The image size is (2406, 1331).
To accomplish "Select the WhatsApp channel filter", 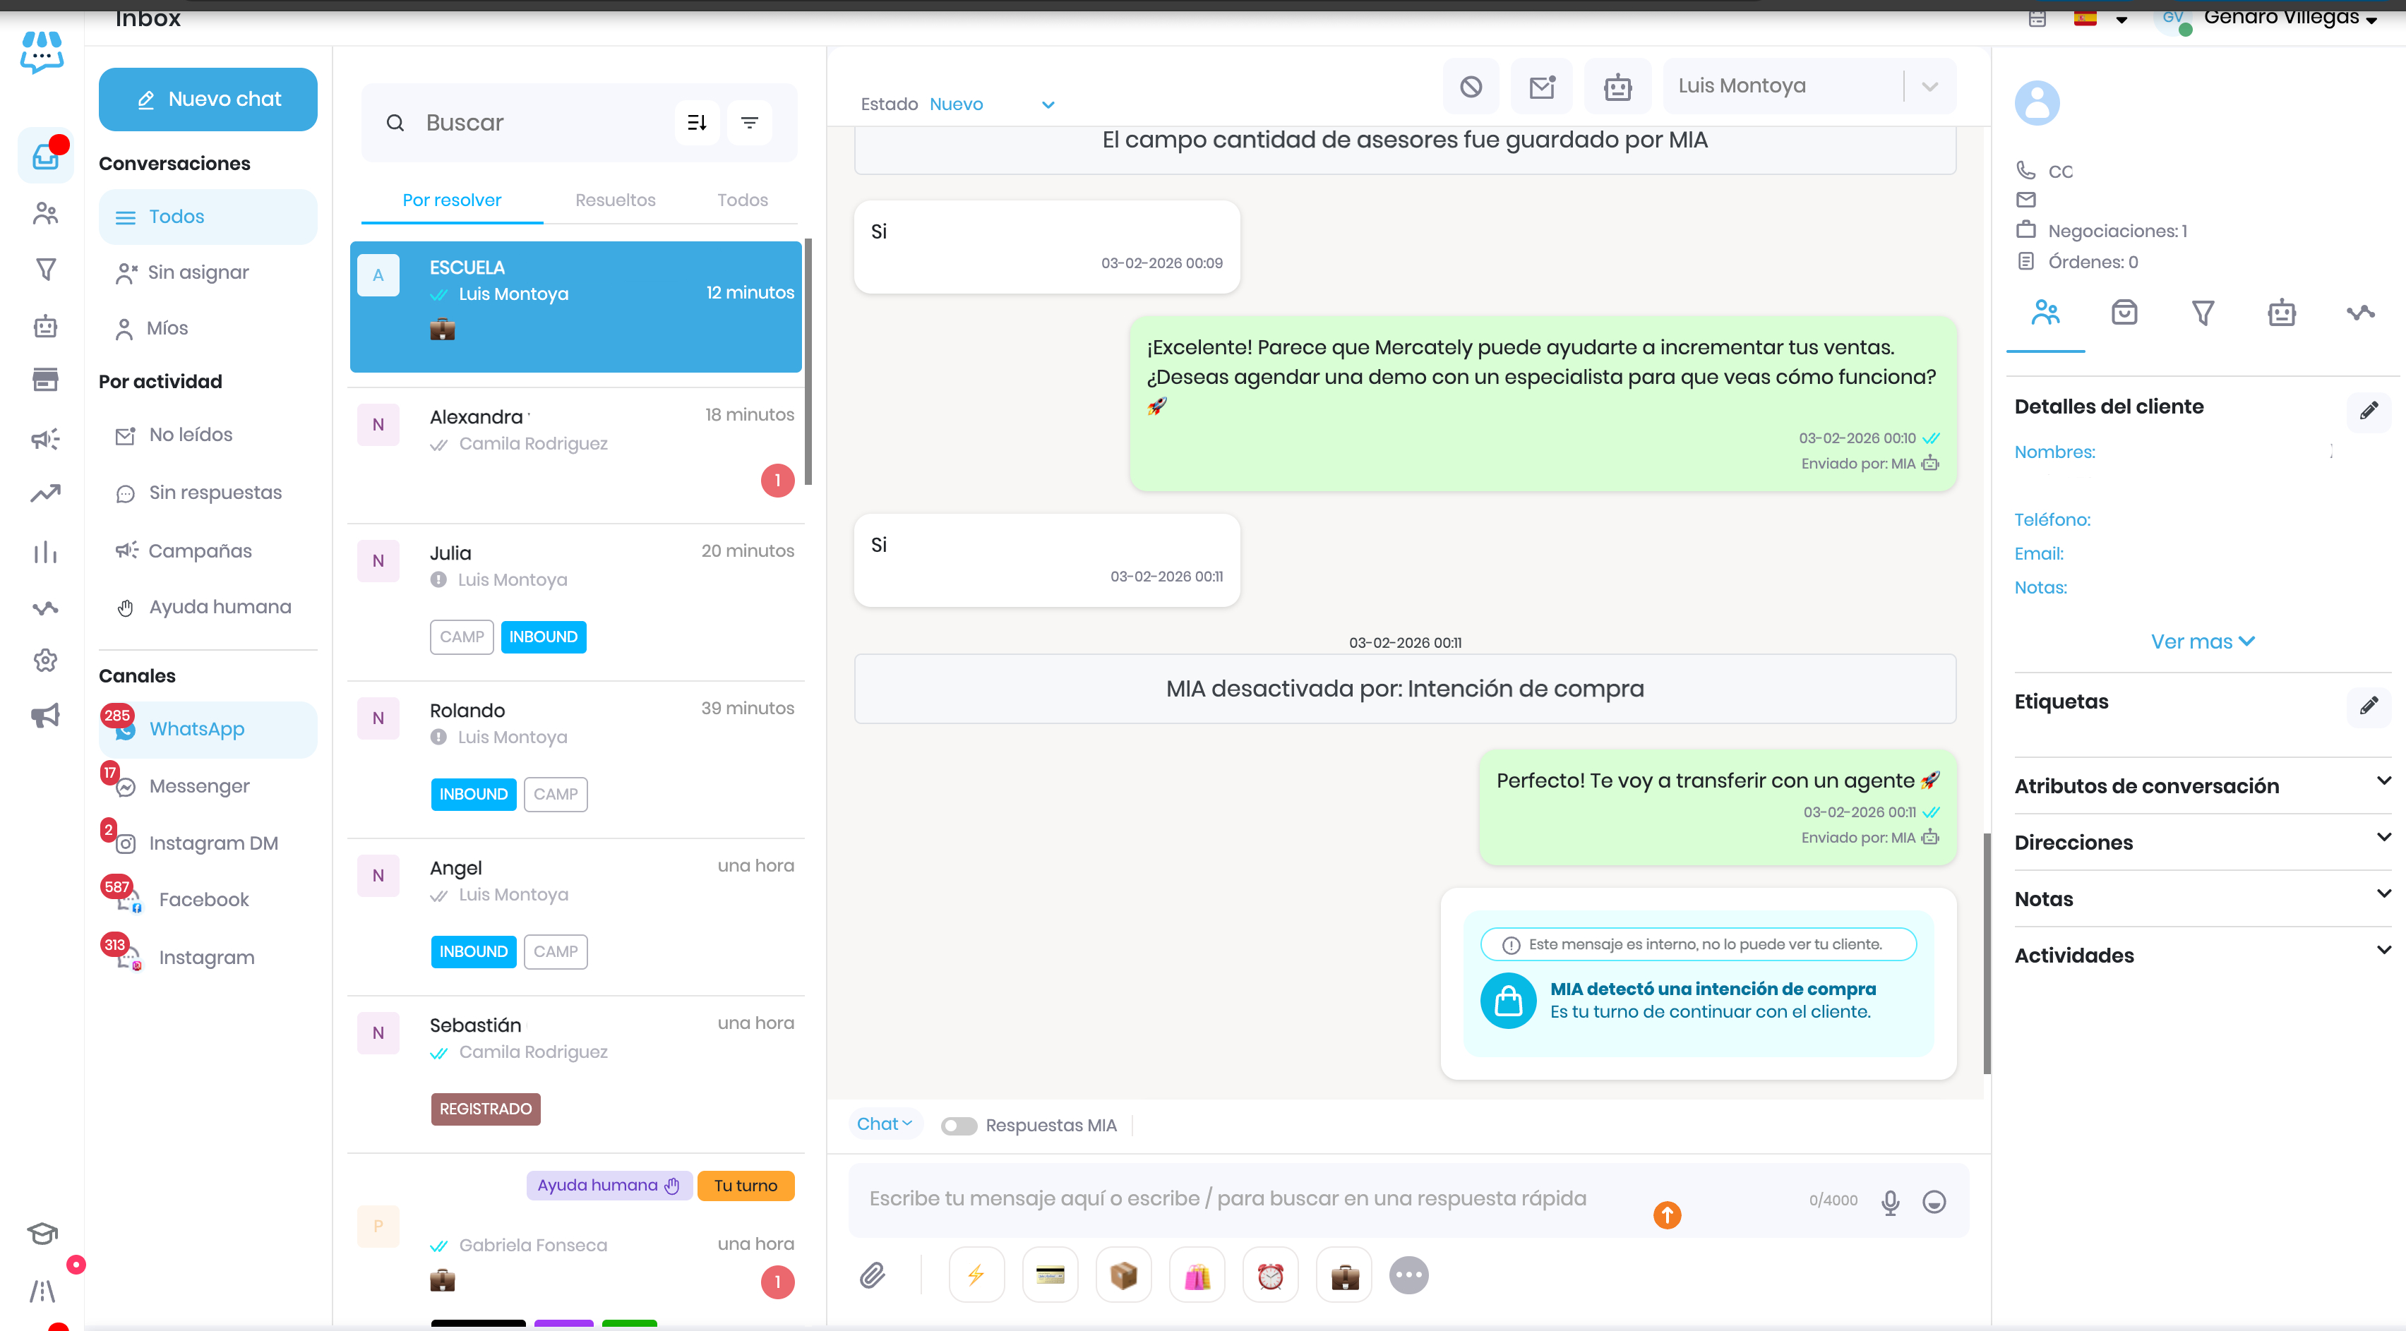I will click(x=196, y=729).
